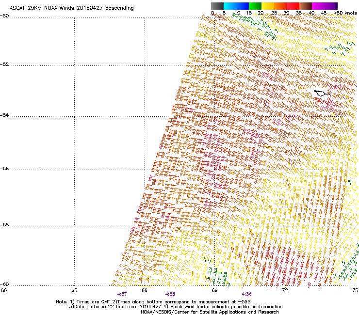Pick the red 30–35 knots legend swatch
The image size is (359, 315).
click(293, 6)
